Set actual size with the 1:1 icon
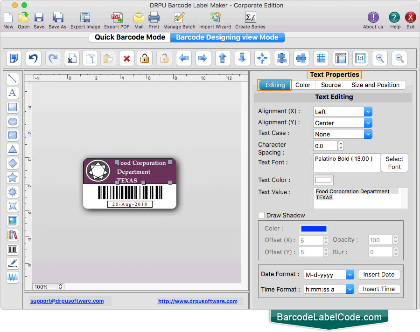This screenshot has width=420, height=332. (360, 58)
